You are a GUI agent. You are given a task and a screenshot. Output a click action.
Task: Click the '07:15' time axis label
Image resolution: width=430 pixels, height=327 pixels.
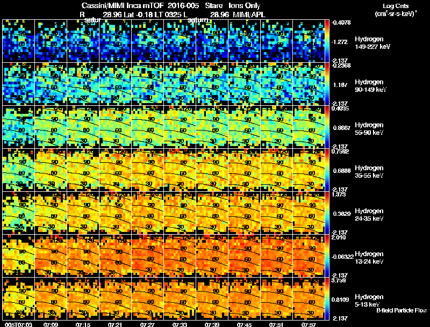coord(83,325)
